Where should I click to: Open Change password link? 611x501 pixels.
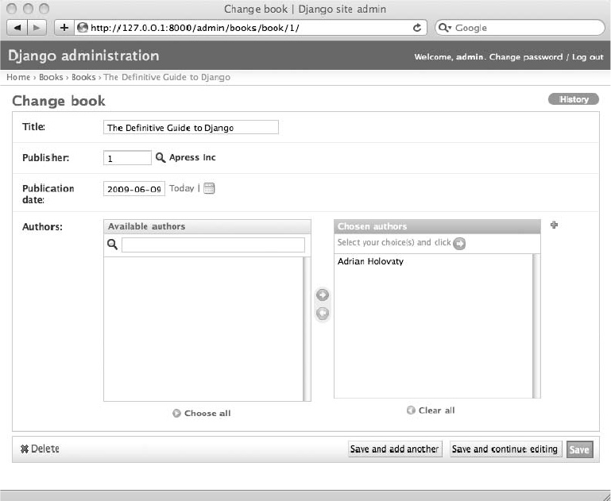[x=526, y=57]
